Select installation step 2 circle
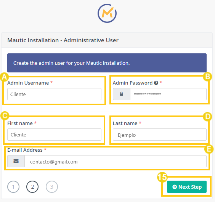This screenshot has height=202, width=215. (x=32, y=187)
